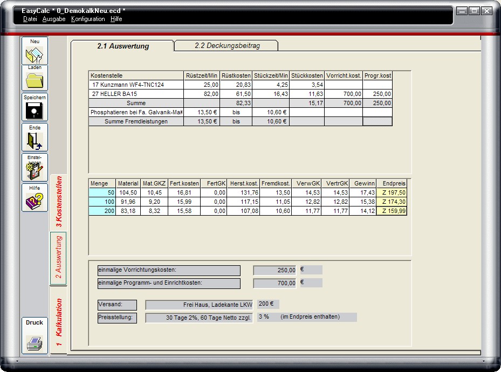This screenshot has height=372, width=501.
Task: Close the EasyCalc window
Action: click(x=487, y=11)
